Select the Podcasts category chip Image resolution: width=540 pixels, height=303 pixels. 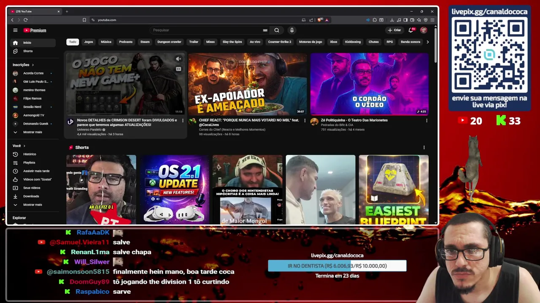point(126,42)
